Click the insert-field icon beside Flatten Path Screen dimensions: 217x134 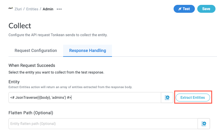pyautogui.click(x=204, y=124)
